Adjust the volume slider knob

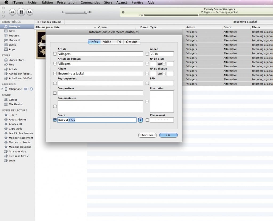(x=86, y=12)
